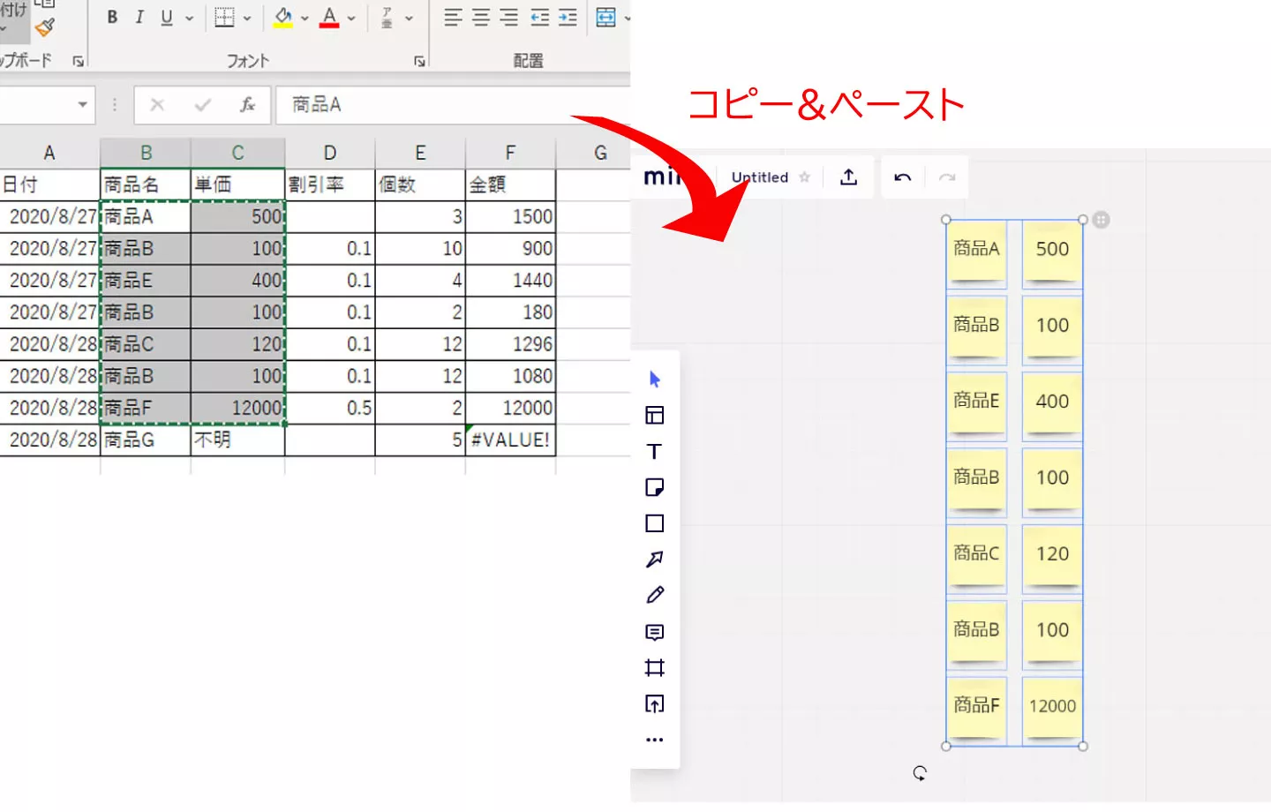Viewport: 1271px width, 812px height.
Task: Select the 商品A sticky note in Miro
Action: 977,252
